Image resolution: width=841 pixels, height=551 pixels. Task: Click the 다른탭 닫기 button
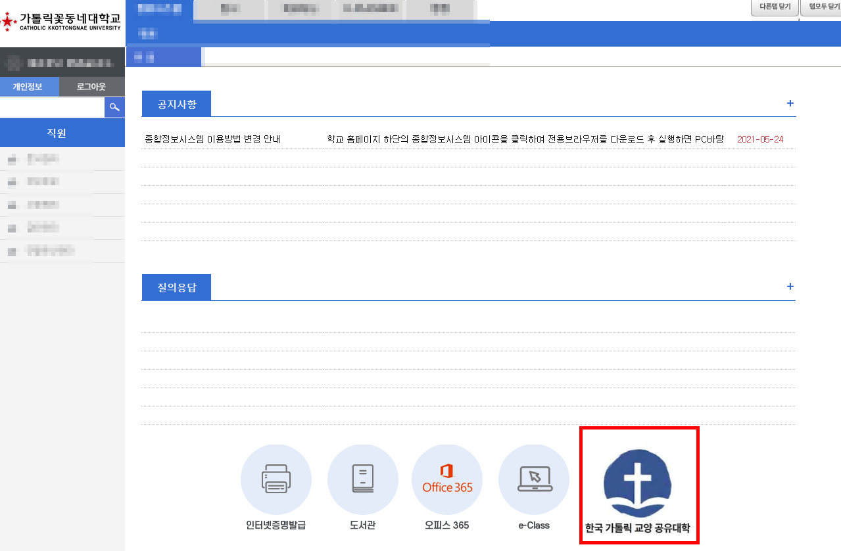point(775,7)
